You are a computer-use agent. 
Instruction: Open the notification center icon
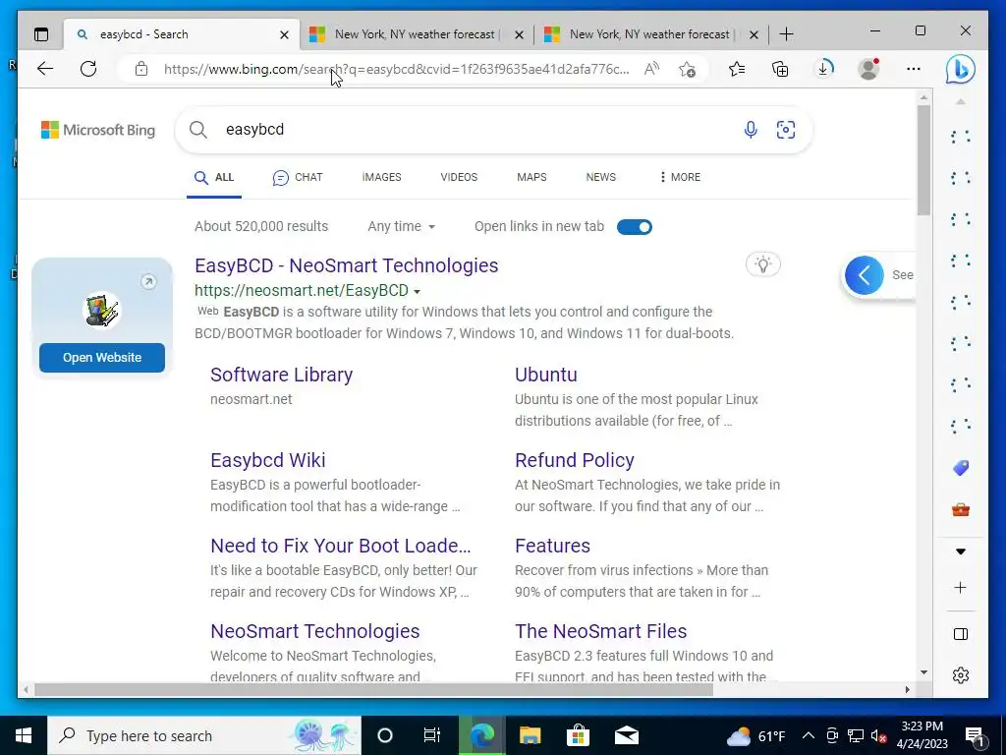976,737
